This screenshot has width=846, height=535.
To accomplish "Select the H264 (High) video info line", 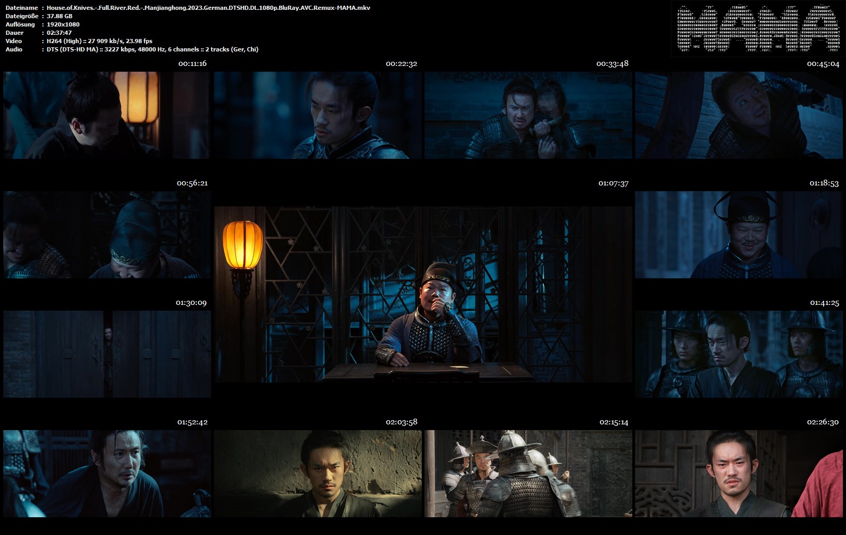I will click(99, 41).
